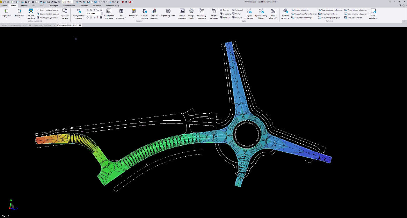Click the Alles selecteren icon

click(x=373, y=12)
